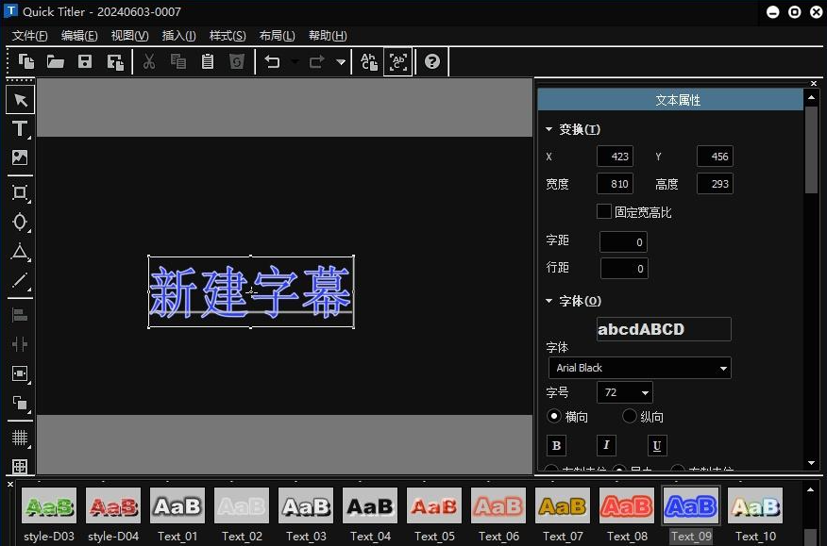Apply the Text_09 style preset
This screenshot has width=827, height=546.
(x=691, y=506)
